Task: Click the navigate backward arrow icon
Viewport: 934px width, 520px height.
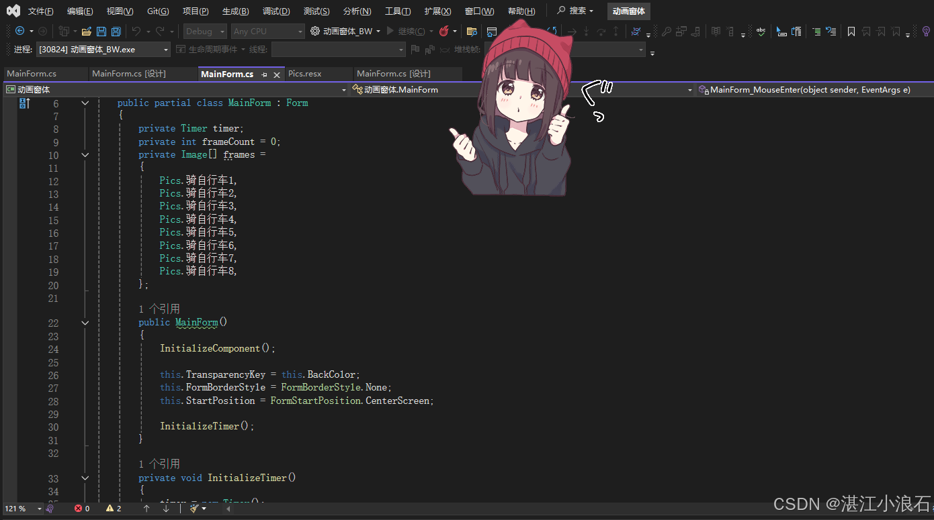Action: pos(19,31)
